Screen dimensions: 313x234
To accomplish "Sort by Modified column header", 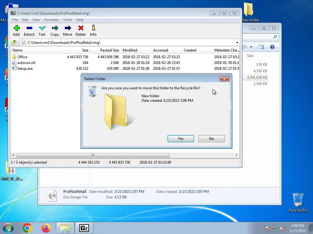I will click(136, 50).
